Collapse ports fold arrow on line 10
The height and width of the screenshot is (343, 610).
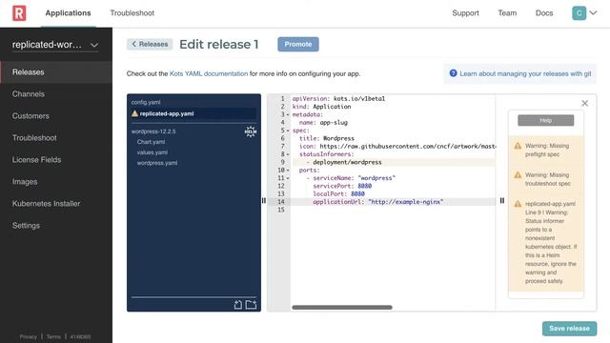[288, 171]
